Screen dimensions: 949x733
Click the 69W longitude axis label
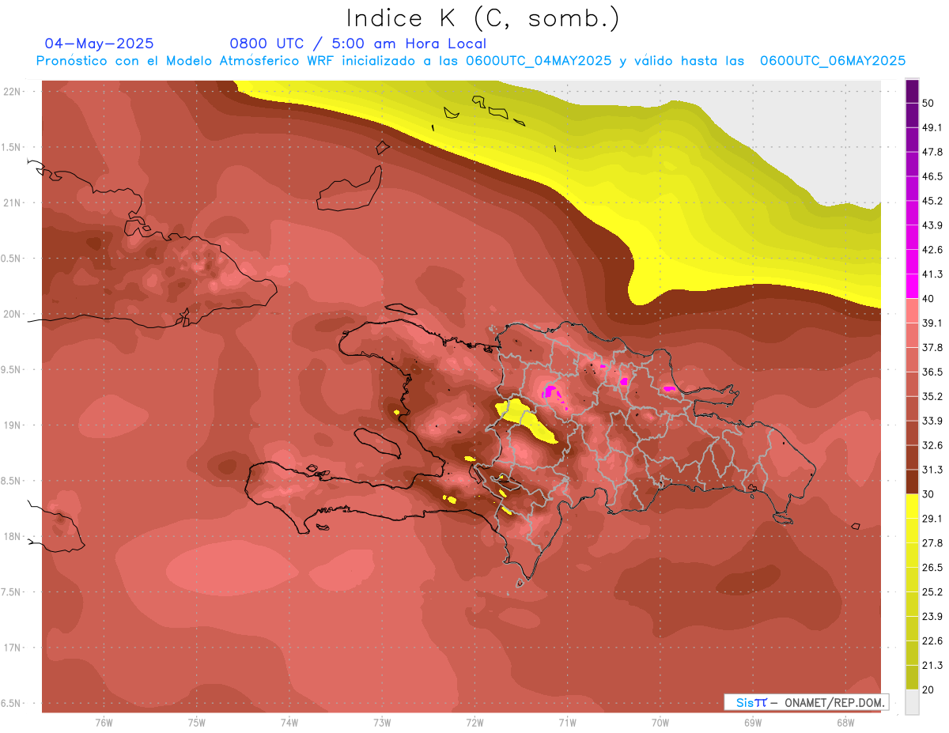coord(752,722)
